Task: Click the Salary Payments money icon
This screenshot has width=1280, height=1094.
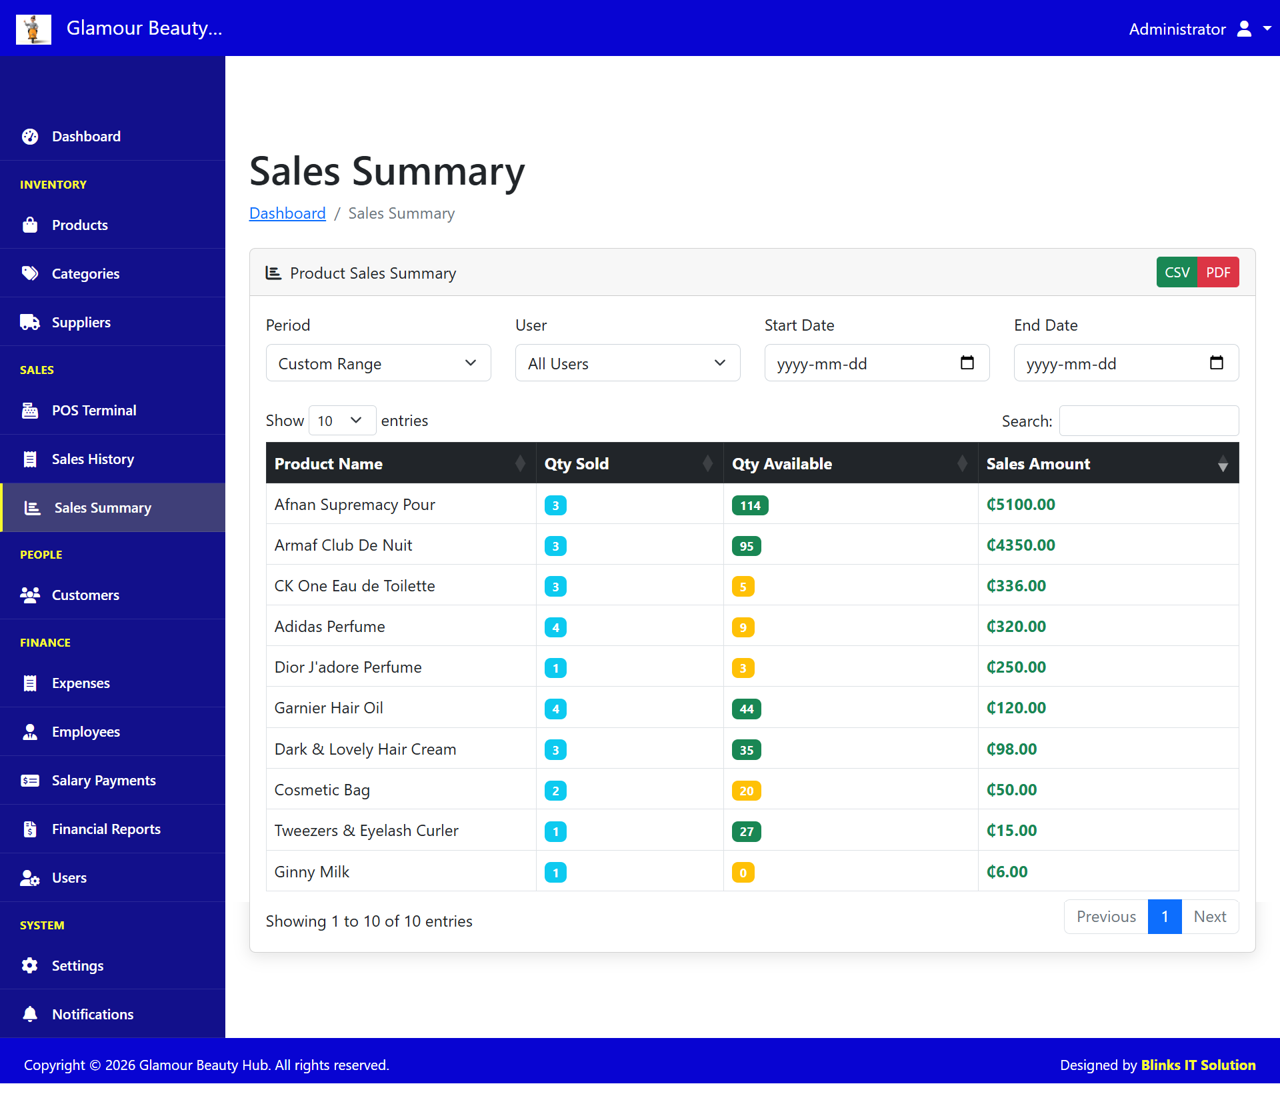Action: 30,781
